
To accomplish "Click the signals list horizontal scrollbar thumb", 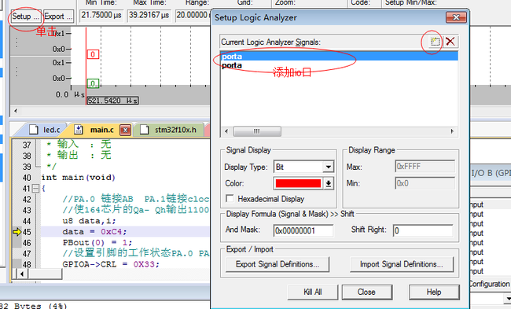I will [257, 131].
